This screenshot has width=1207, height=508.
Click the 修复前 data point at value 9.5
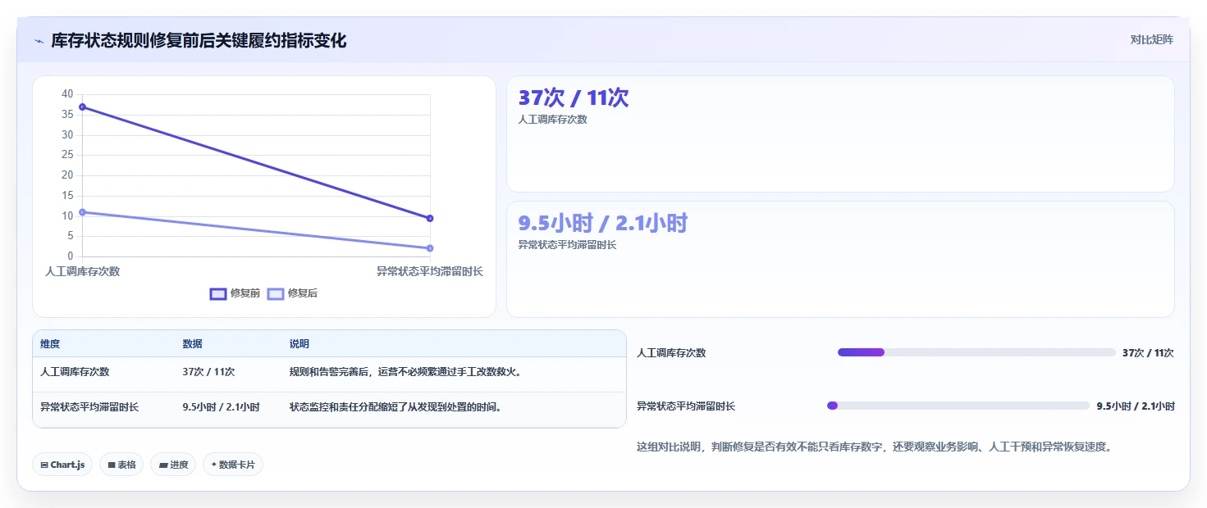click(430, 218)
